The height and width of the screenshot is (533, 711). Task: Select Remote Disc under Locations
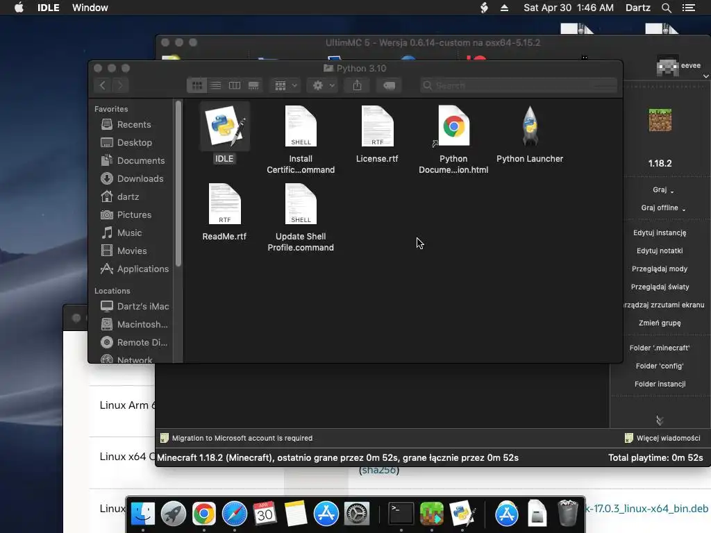(x=134, y=343)
